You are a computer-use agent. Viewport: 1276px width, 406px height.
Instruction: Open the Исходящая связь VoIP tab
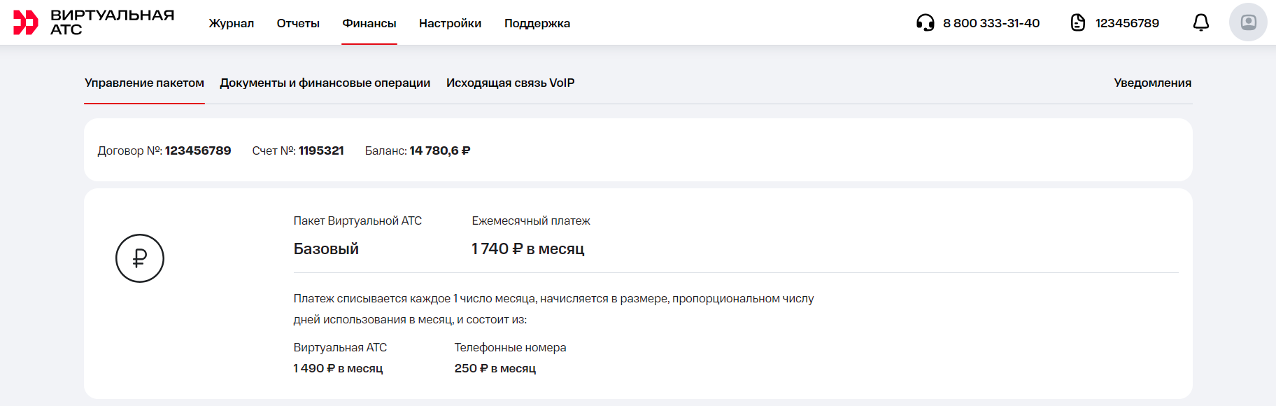pos(510,83)
